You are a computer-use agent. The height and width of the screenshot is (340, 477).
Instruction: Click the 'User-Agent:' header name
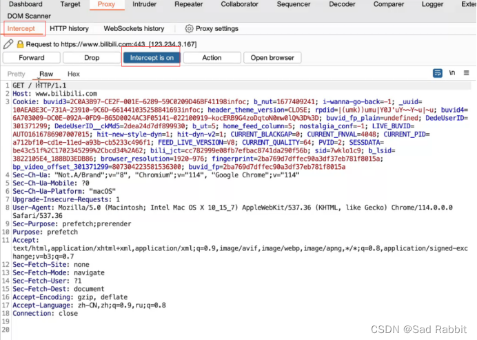[34, 208]
